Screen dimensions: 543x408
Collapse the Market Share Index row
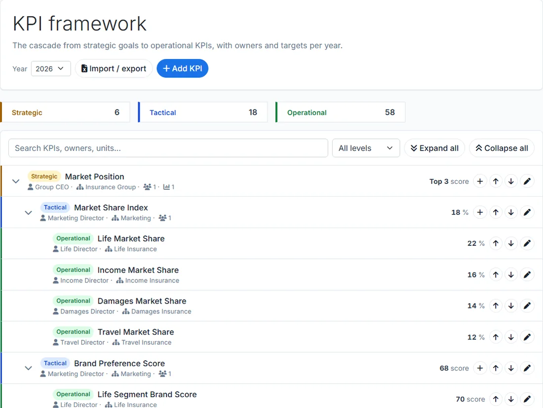[29, 213]
